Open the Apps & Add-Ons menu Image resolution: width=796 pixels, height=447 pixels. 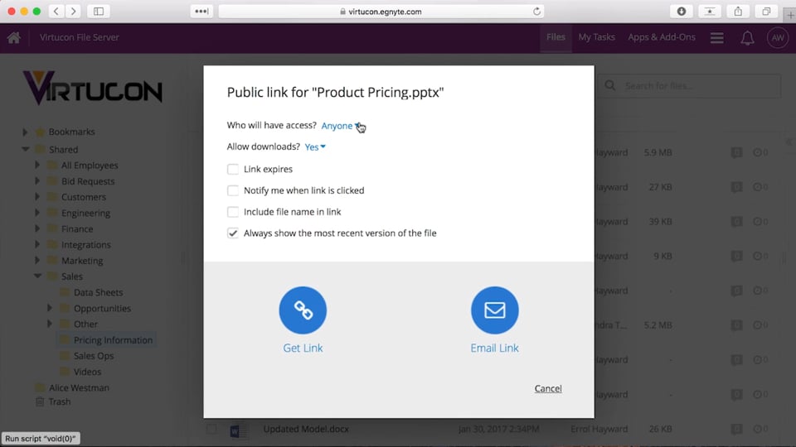pos(661,37)
